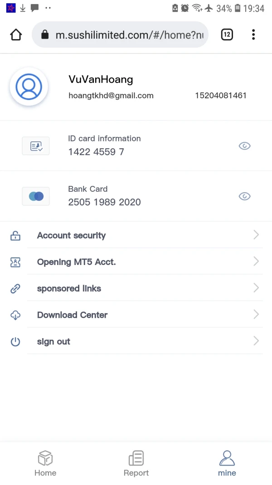
Task: Open Chrome three-dot overflow menu
Action: 253,35
